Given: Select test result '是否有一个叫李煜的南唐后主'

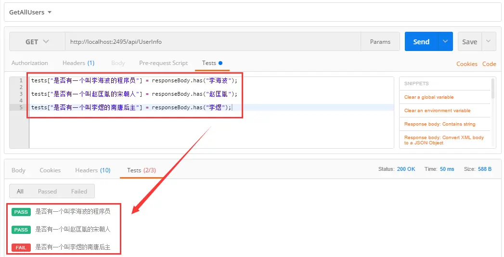Looking at the screenshot, I should click(73, 247).
